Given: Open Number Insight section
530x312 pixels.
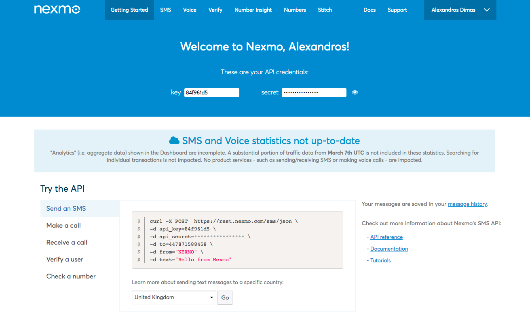Looking at the screenshot, I should pyautogui.click(x=253, y=10).
